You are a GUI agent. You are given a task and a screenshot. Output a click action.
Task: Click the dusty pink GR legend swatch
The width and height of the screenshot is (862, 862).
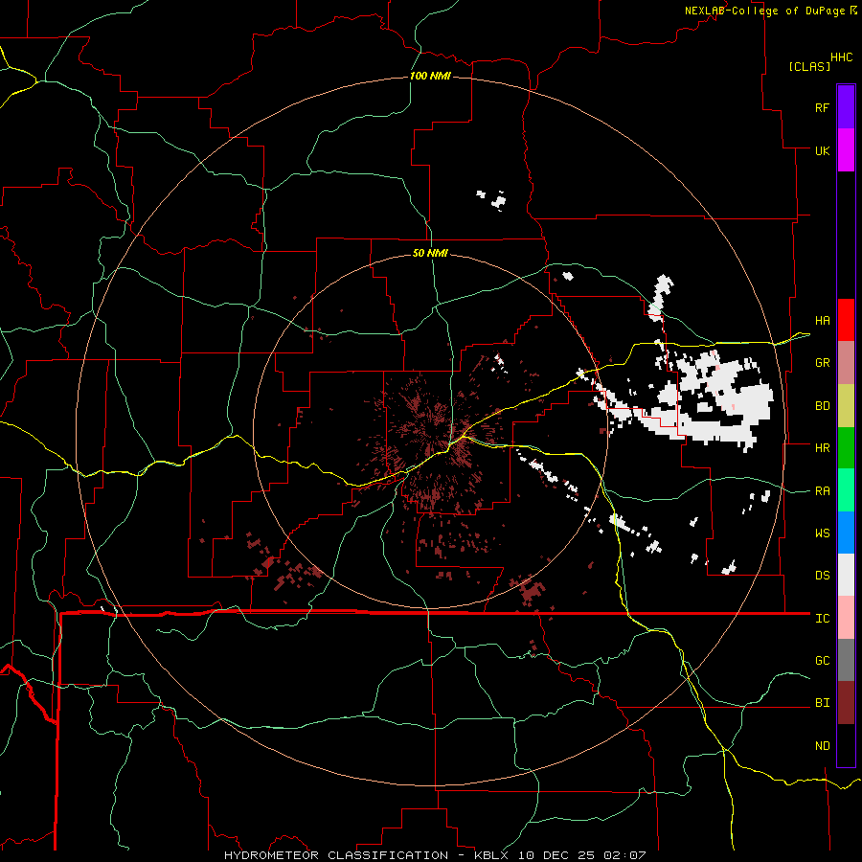846,363
